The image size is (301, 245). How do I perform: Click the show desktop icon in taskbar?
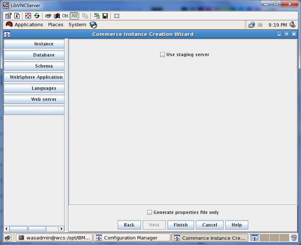tap(8, 238)
